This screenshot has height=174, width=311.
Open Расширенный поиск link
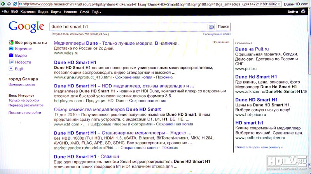click(x=217, y=34)
